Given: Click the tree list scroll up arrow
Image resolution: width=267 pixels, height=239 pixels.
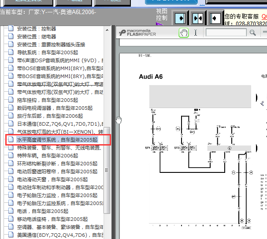Looking at the screenshot, I should pos(107,30).
